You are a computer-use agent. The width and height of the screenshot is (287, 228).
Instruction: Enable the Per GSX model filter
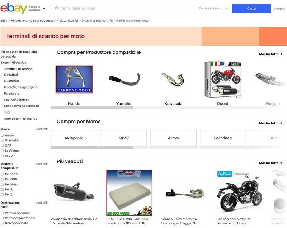(2, 179)
